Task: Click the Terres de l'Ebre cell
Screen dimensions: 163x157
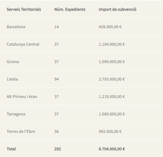Action: pyautogui.click(x=21, y=132)
